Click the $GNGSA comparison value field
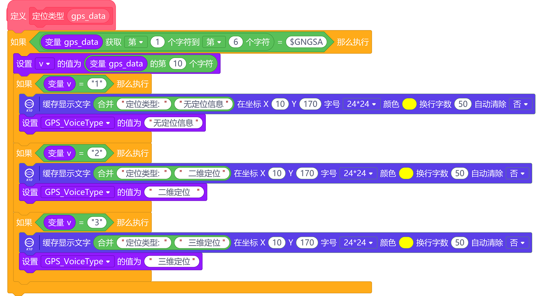This screenshot has height=296, width=542. 306,42
